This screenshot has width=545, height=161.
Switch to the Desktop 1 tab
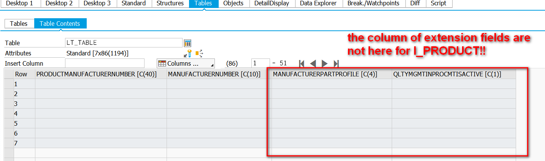click(19, 3)
